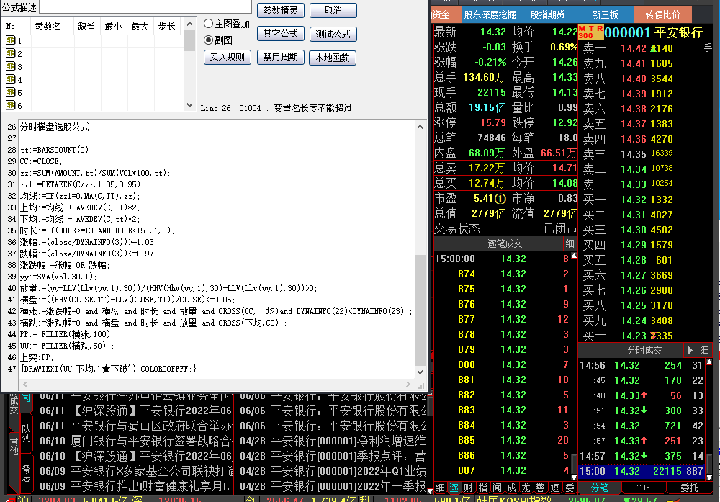
Task: Open the 委托 tab at bottom right
Action: 689,488
